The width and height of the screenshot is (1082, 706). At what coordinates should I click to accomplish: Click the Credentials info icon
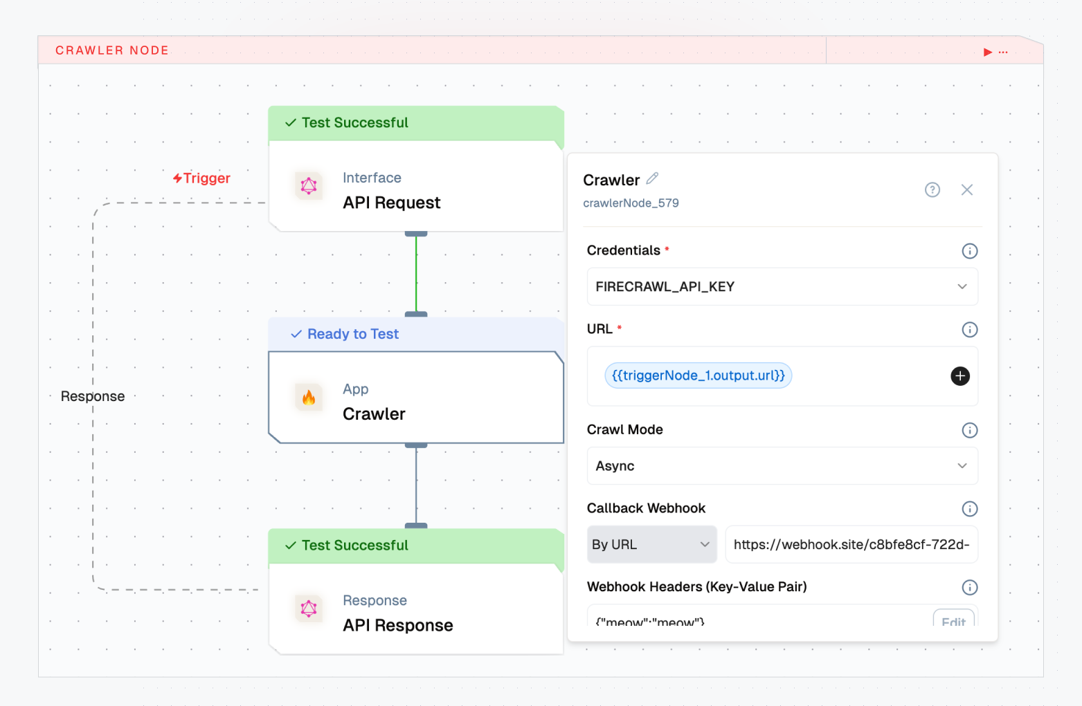pos(970,251)
